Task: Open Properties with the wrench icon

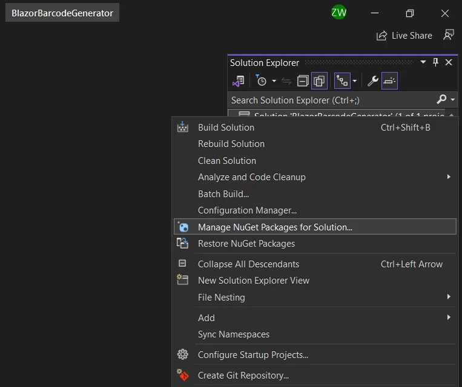Action: tap(373, 81)
